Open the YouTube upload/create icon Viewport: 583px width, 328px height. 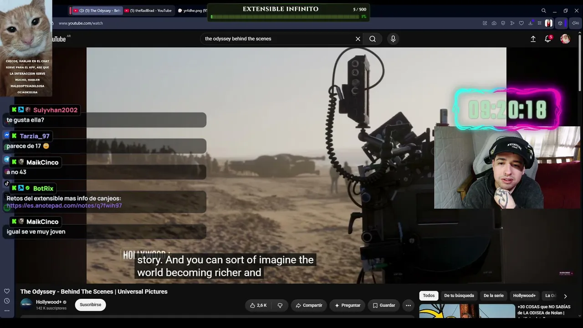click(x=533, y=39)
